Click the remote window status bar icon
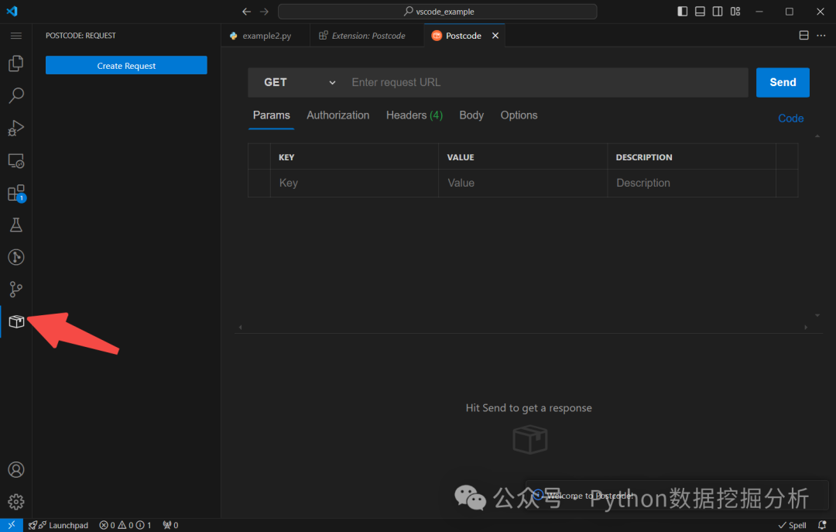This screenshot has width=836, height=532. pyautogui.click(x=11, y=525)
